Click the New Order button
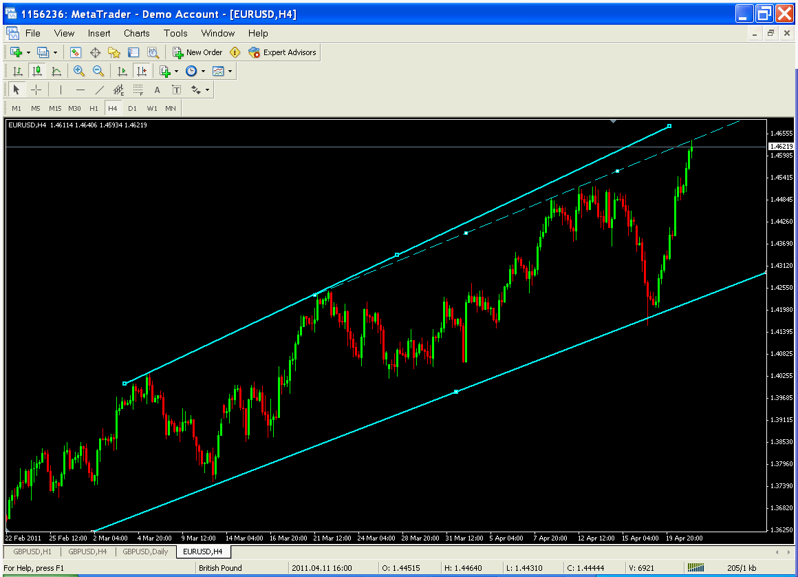798x577 pixels. click(197, 52)
